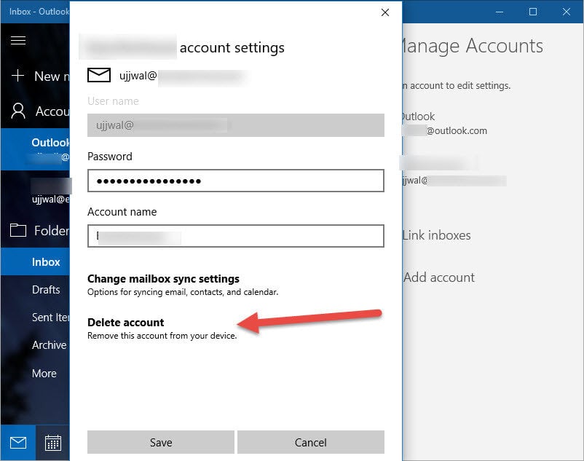Close the account settings dialog
Image resolution: width=584 pixels, height=461 pixels.
pos(385,12)
